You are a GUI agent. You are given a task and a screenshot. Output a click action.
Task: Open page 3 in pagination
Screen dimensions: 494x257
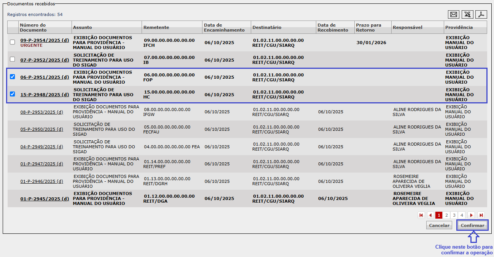point(454,215)
